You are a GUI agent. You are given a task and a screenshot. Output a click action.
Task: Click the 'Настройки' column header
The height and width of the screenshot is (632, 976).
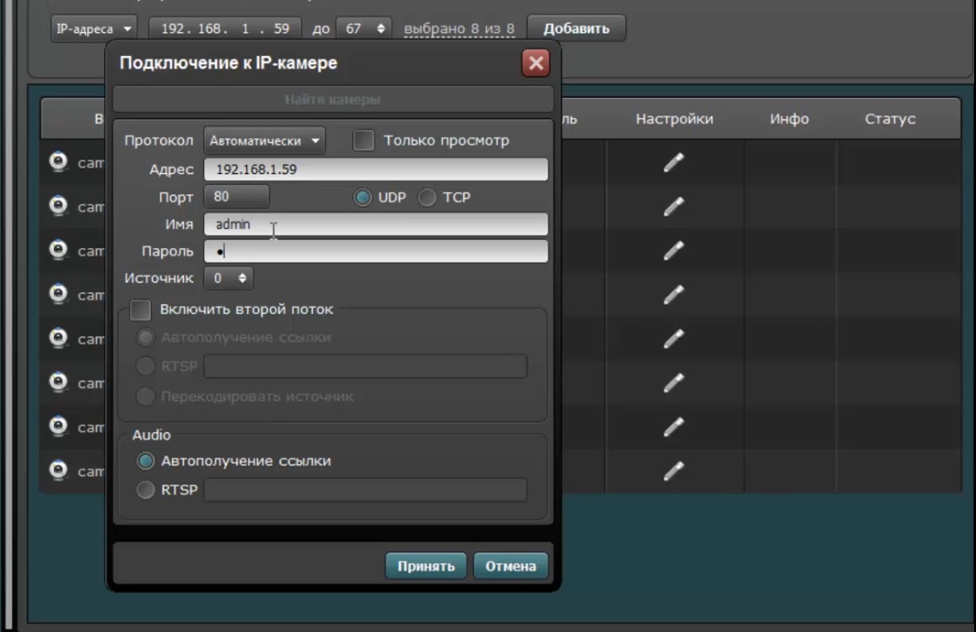pyautogui.click(x=674, y=119)
